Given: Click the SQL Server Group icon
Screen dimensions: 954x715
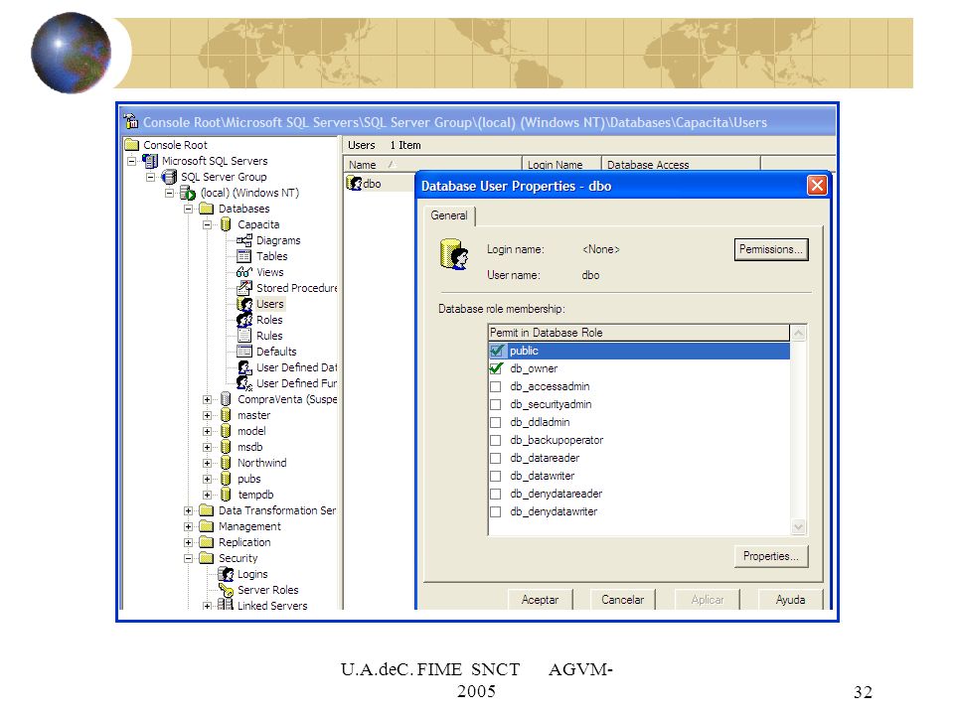Looking at the screenshot, I should (x=169, y=177).
